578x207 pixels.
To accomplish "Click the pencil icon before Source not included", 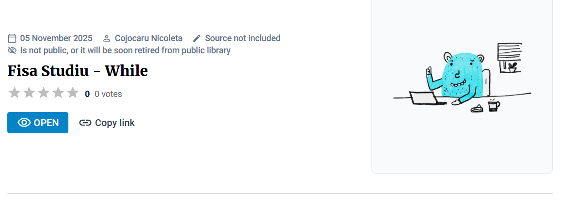I will (197, 38).
